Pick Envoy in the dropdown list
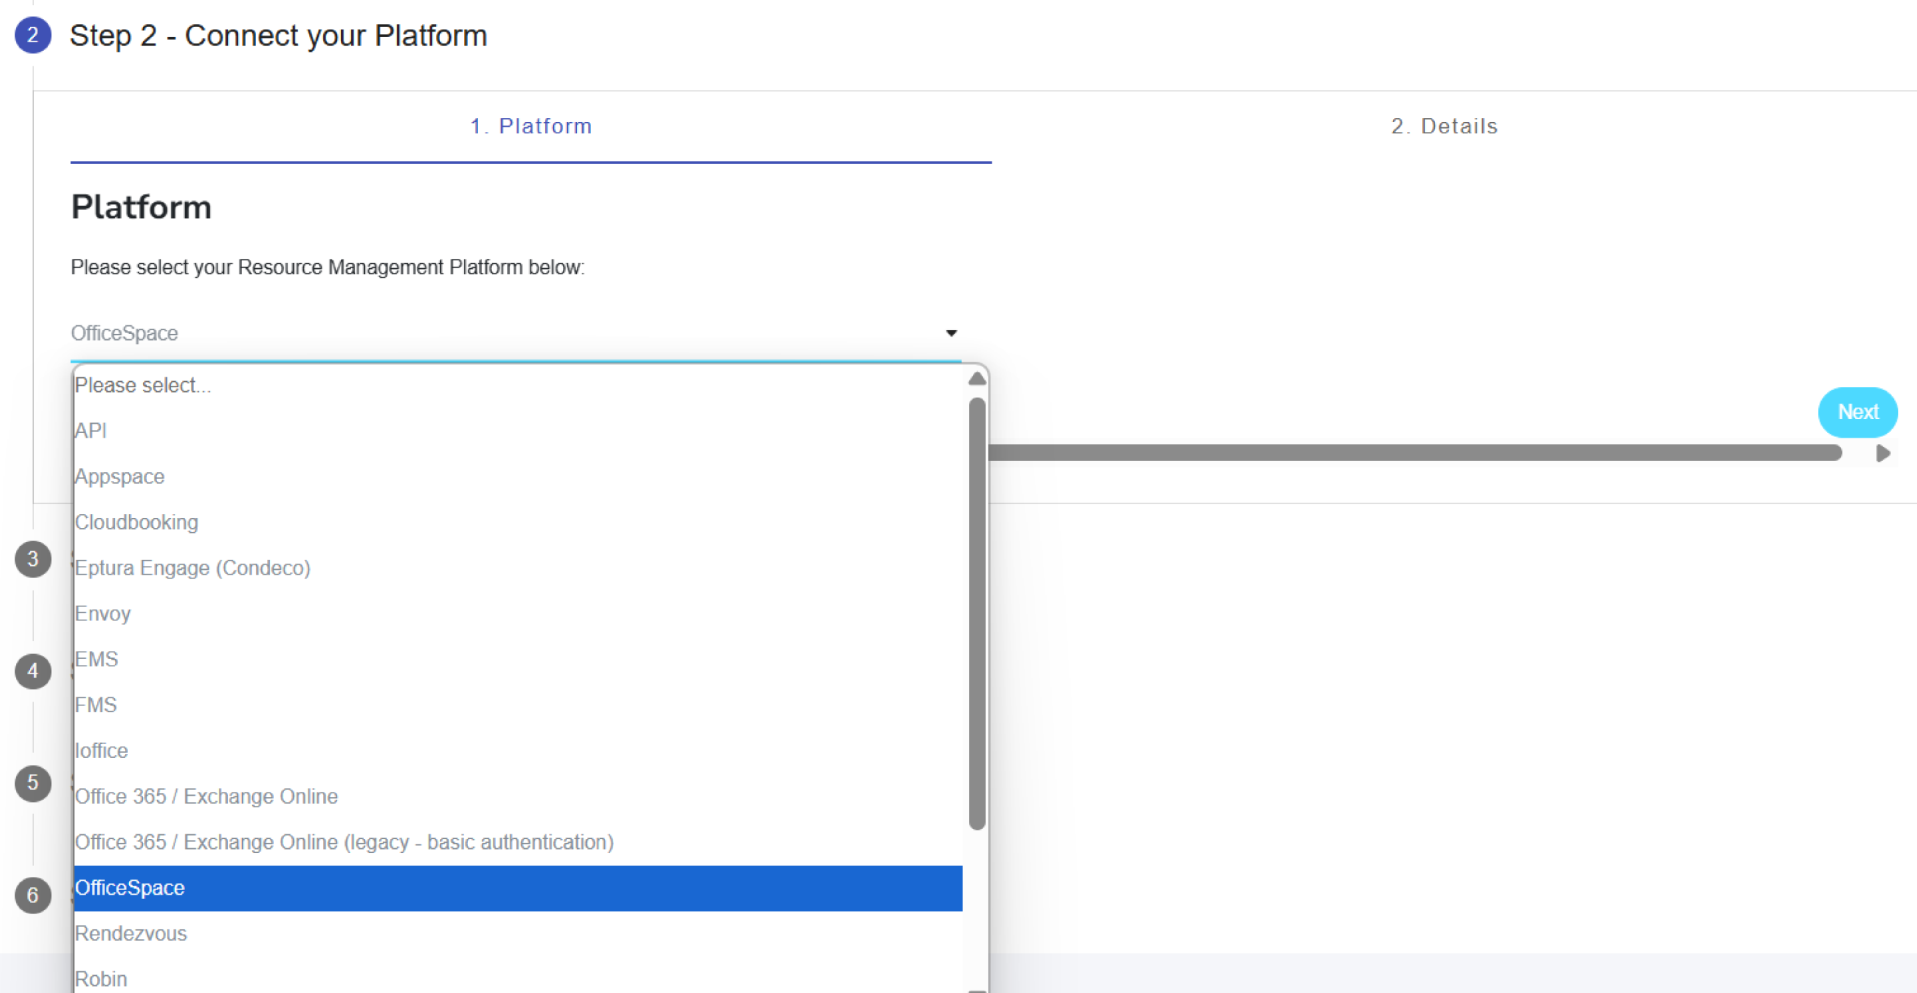 tap(518, 613)
